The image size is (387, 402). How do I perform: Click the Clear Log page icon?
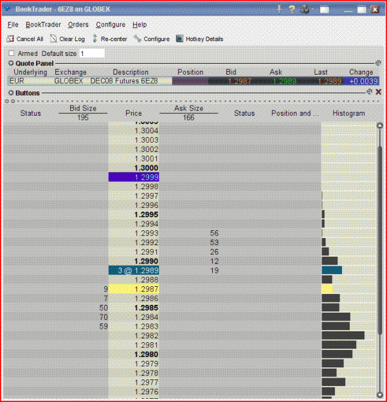pos(53,39)
